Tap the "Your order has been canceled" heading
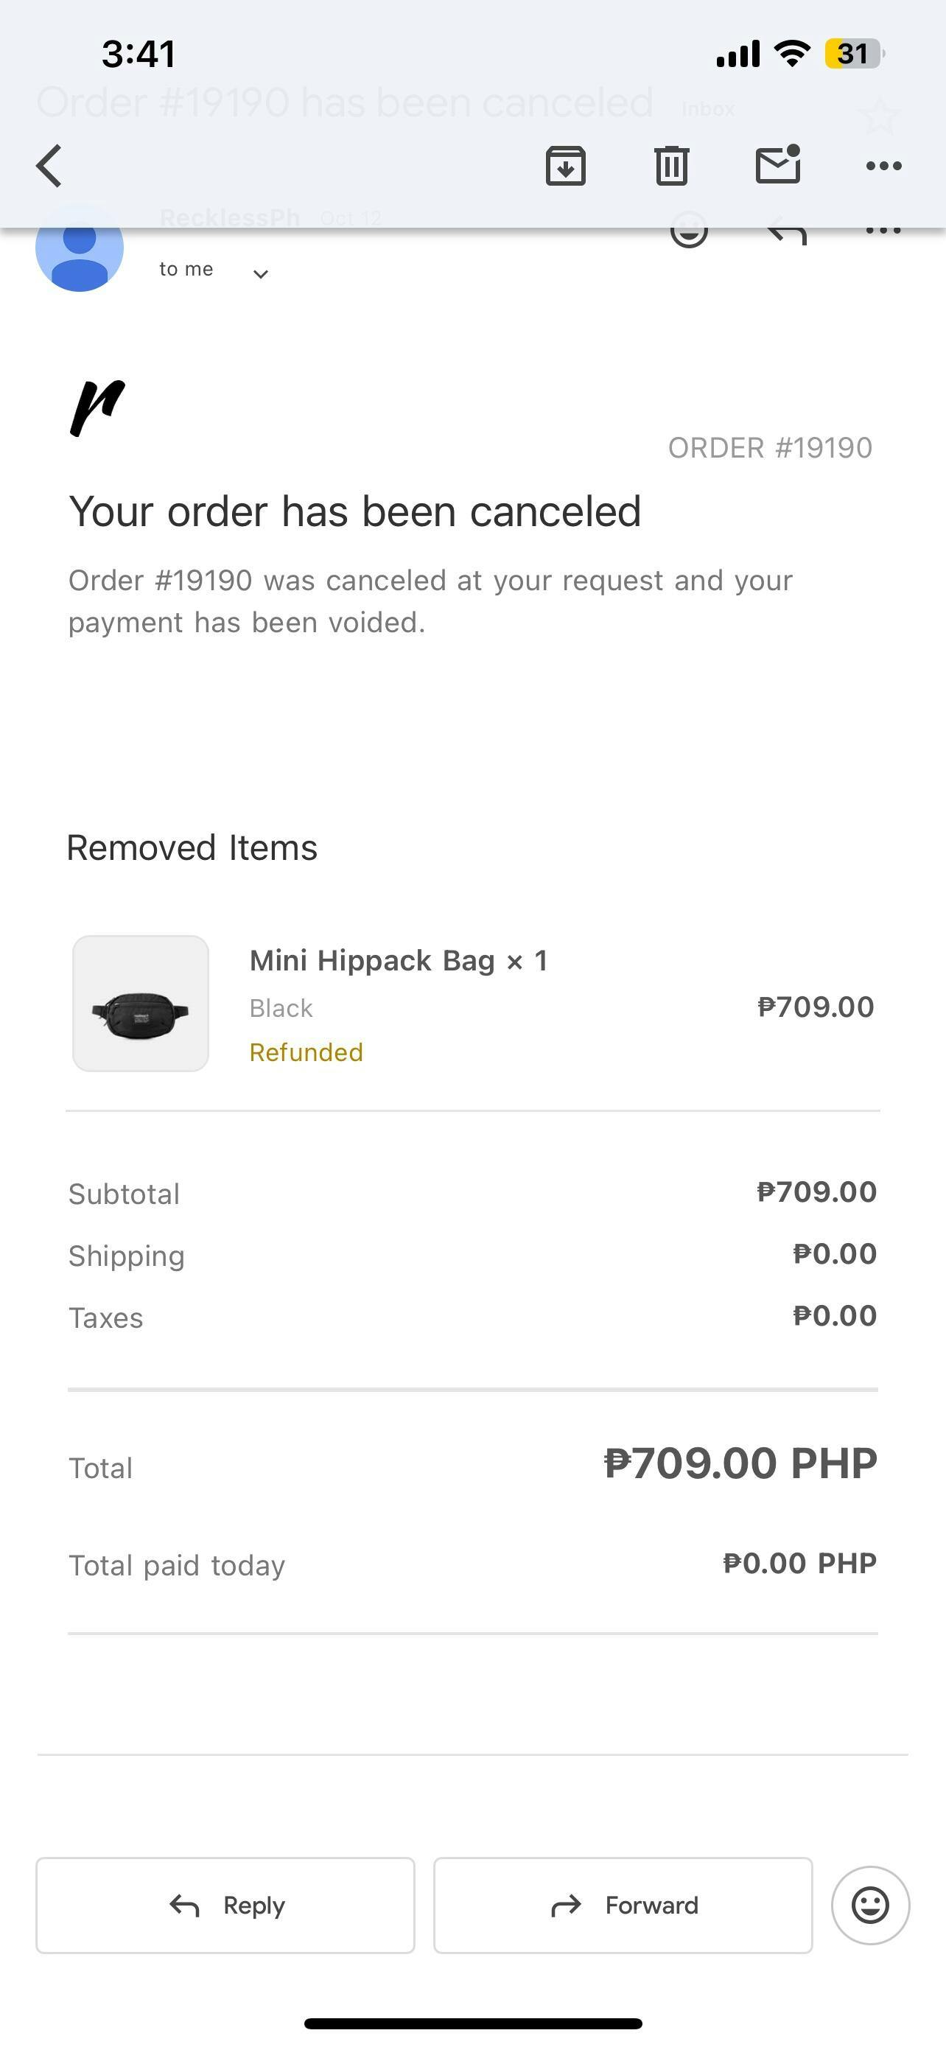Screen dimensions: 946x2047 pos(354,511)
